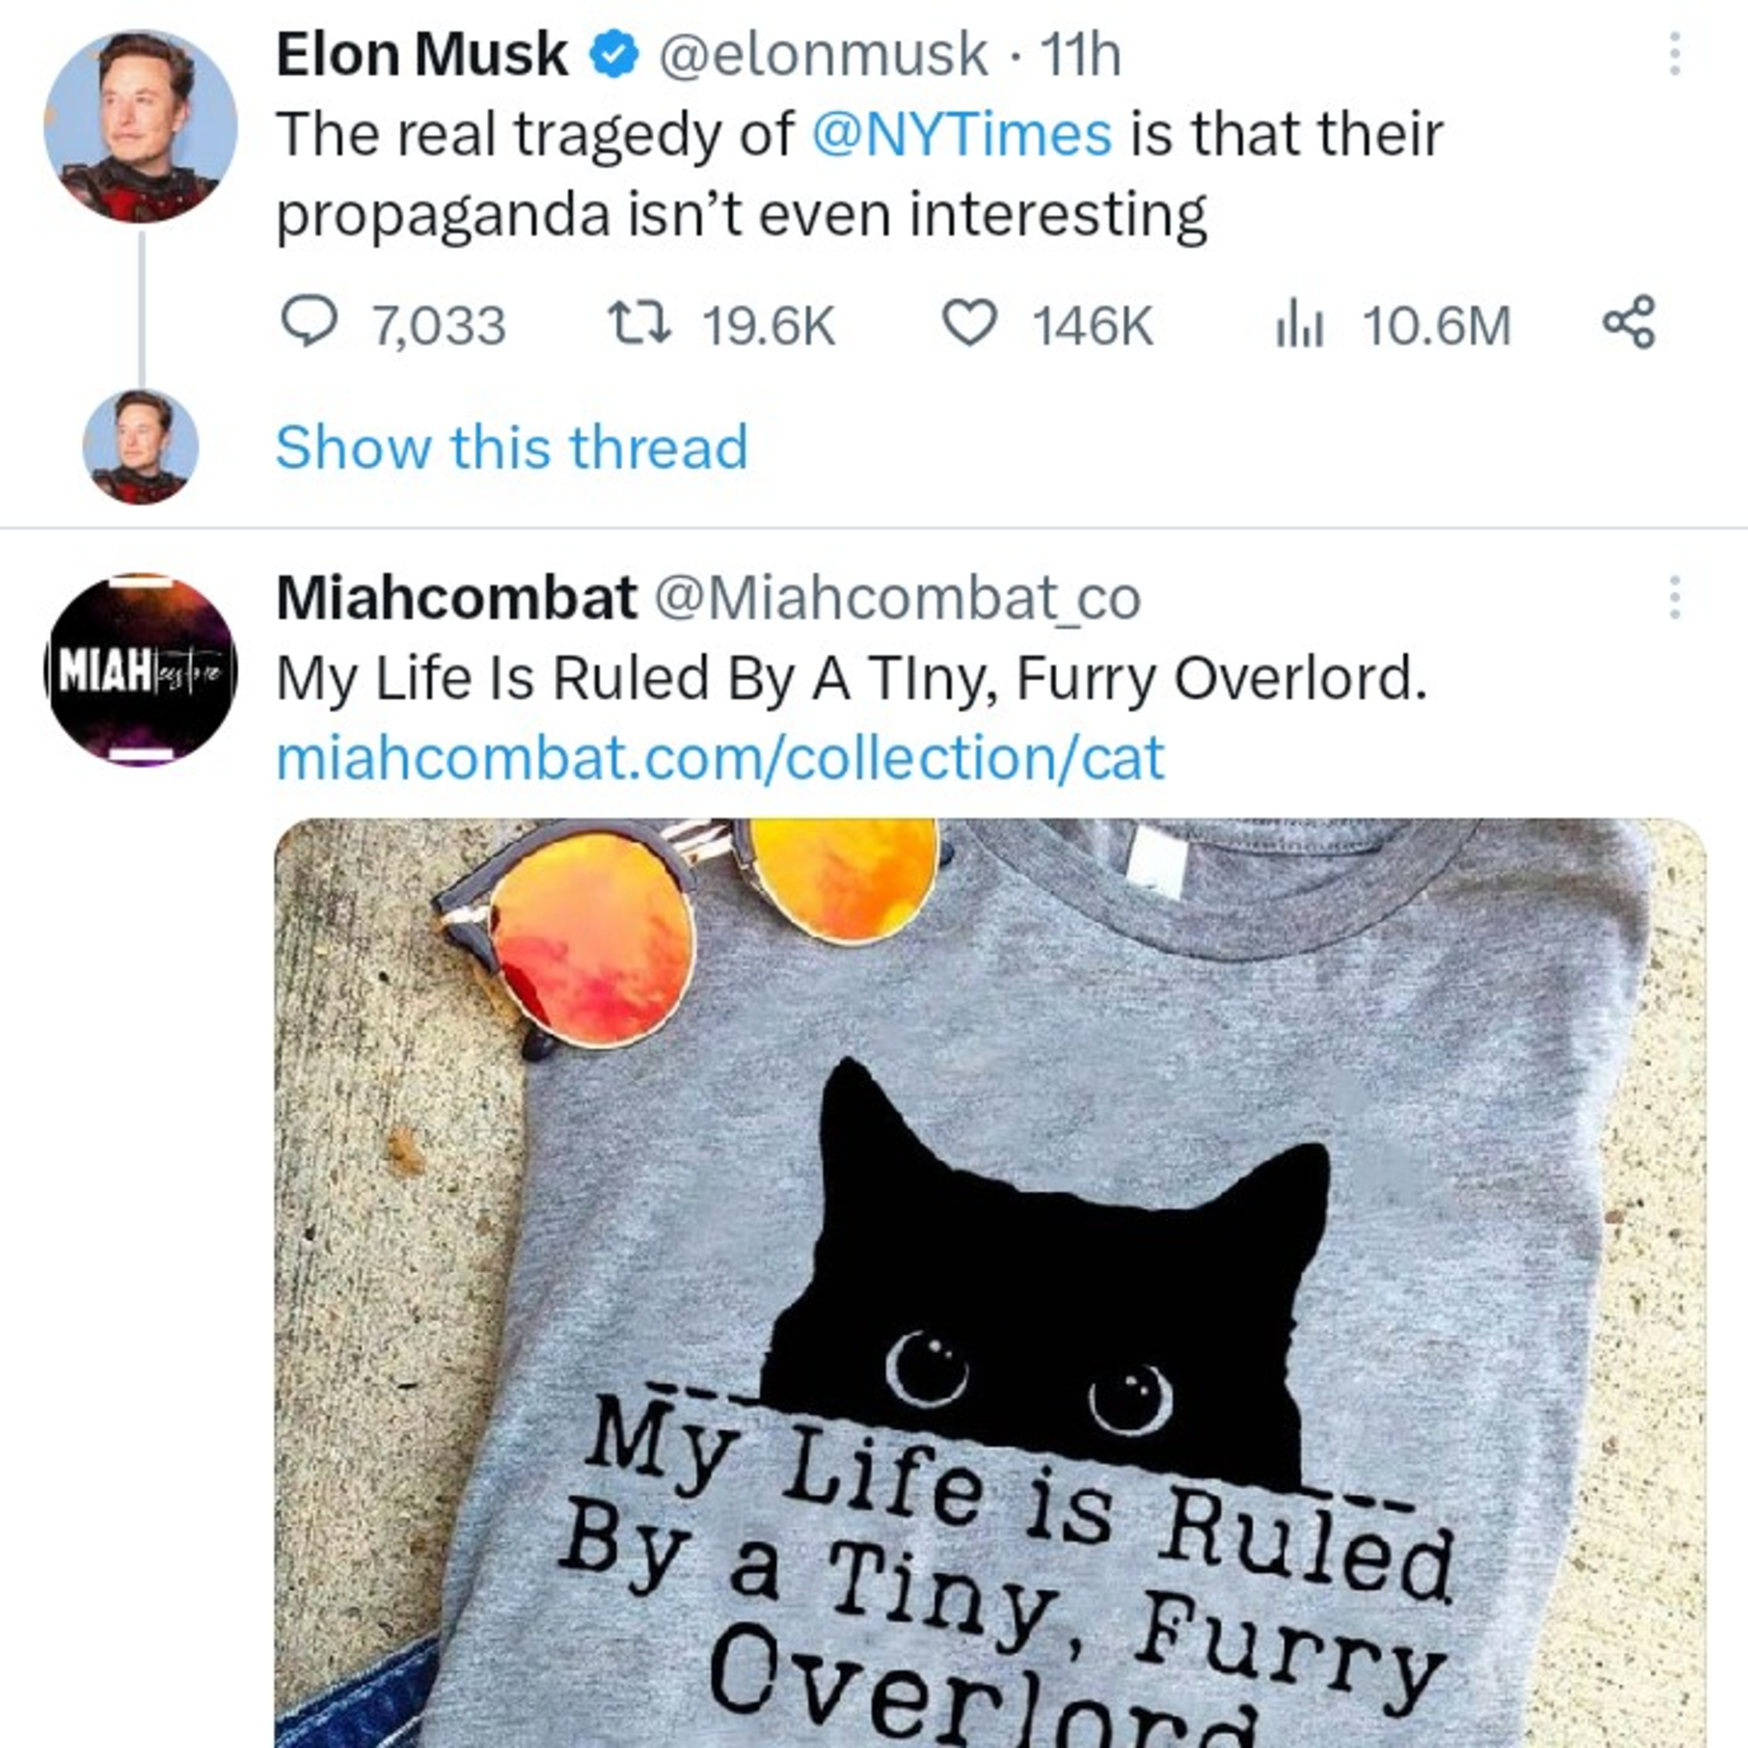This screenshot has width=1748, height=1748.
Task: Retweet the post with 19.6K retweets
Action: 639,323
